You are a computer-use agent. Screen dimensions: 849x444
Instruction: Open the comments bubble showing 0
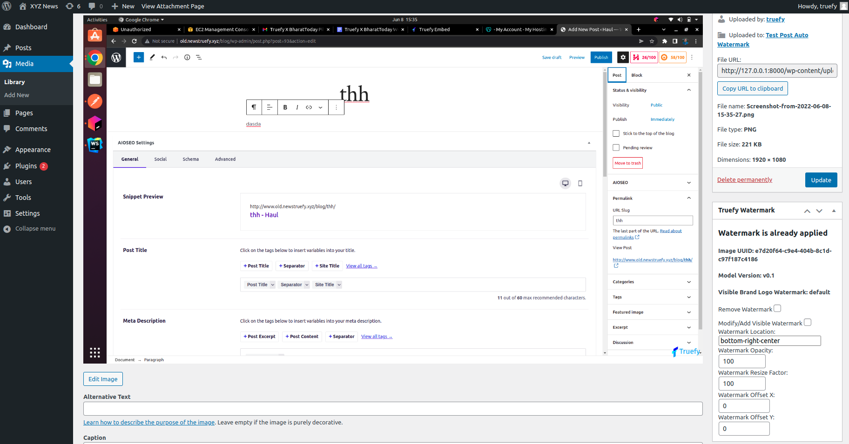coord(95,6)
